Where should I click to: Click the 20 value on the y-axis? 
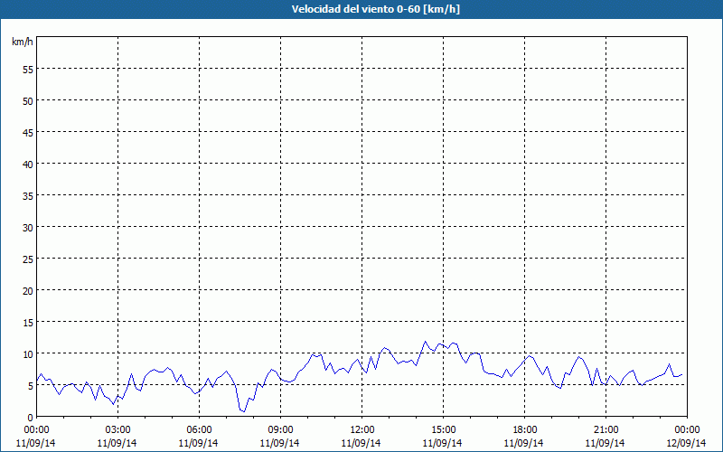pyautogui.click(x=28, y=290)
